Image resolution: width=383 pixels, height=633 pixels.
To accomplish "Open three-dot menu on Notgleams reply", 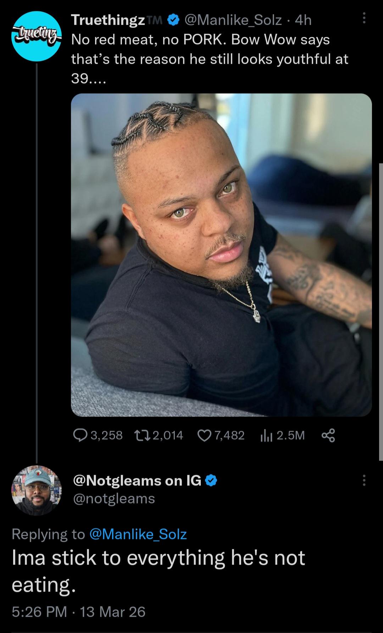I will tap(363, 481).
